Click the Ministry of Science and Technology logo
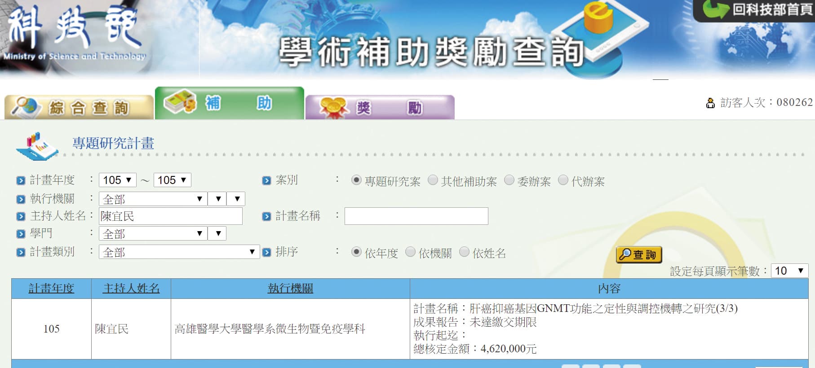 [x=75, y=34]
